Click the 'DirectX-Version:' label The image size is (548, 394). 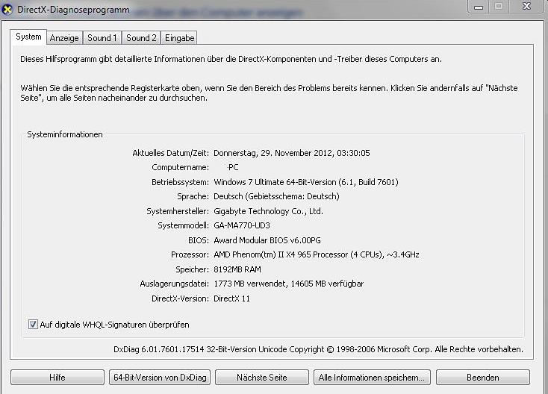181,298
